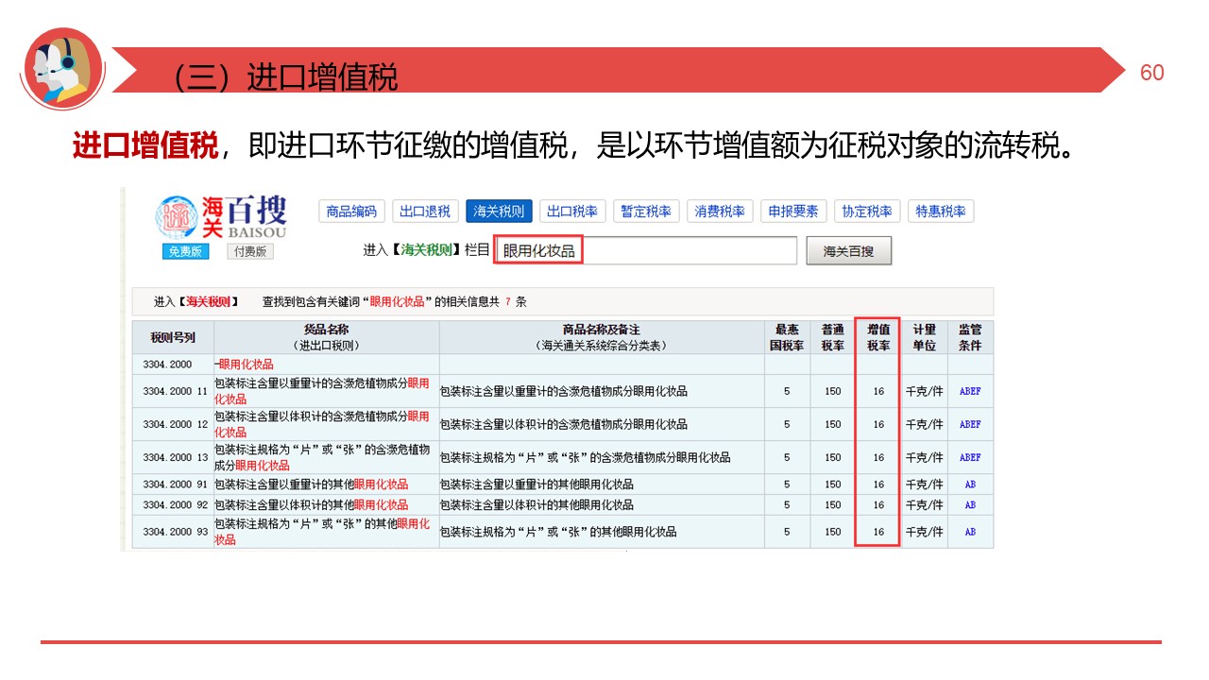1209x680 pixels.
Task: Go to the 出口税率 tab
Action: click(572, 212)
